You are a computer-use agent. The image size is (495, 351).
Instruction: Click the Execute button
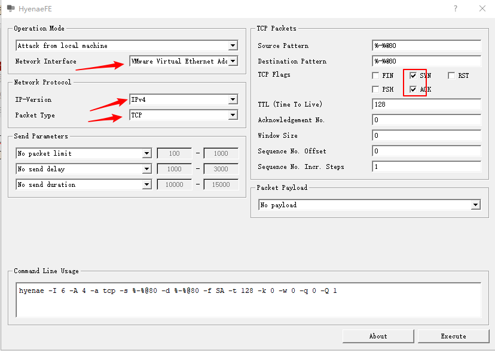[453, 336]
